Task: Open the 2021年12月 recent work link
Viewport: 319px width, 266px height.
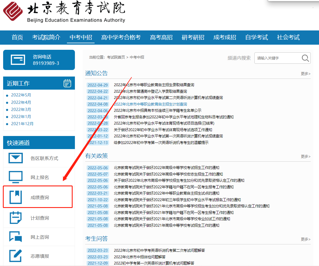Action: 22,124
